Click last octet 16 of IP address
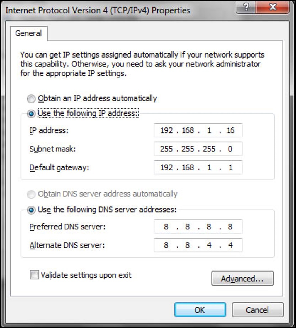The image size is (296, 328). coord(231,130)
